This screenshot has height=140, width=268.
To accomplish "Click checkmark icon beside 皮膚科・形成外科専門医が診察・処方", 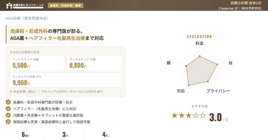I will [8, 102].
